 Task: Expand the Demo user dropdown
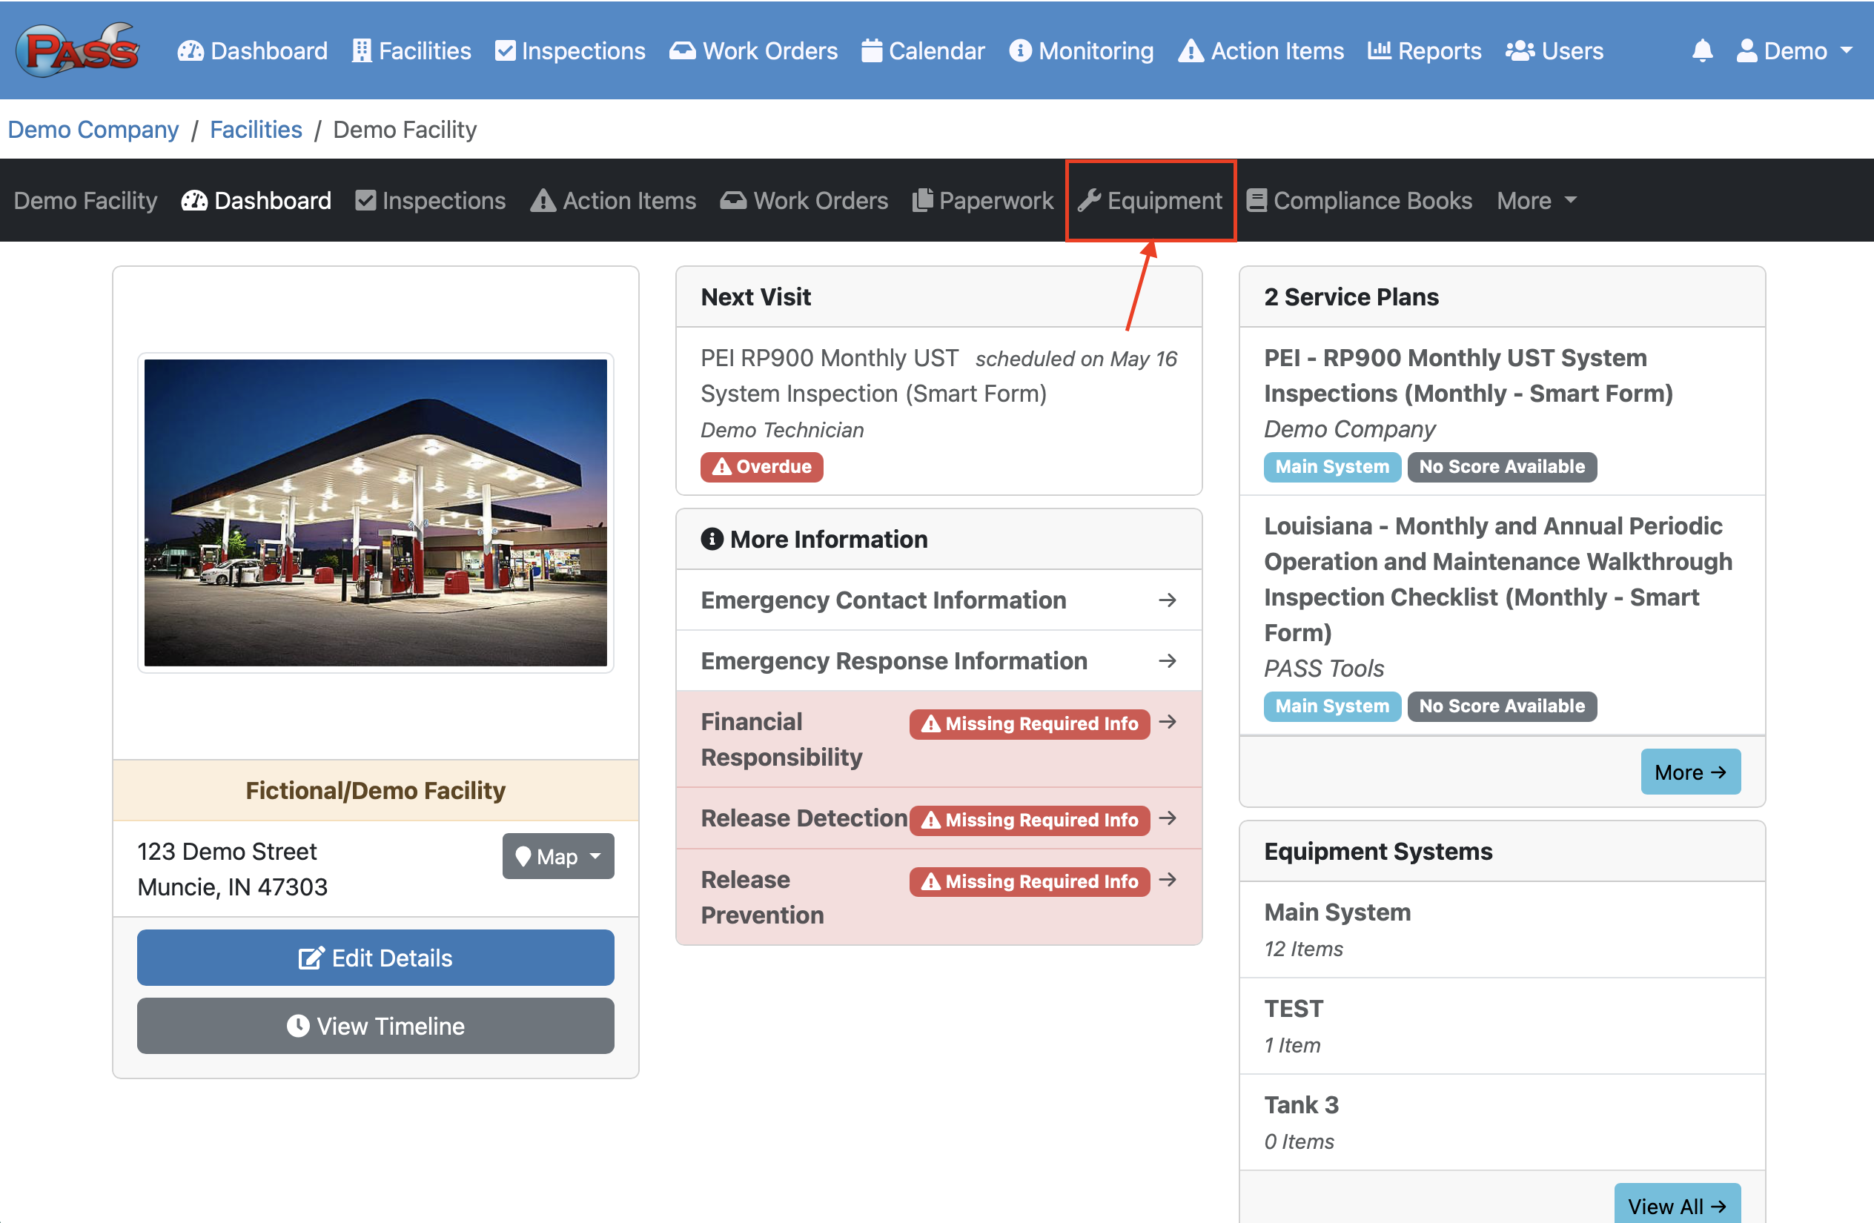[x=1795, y=51]
